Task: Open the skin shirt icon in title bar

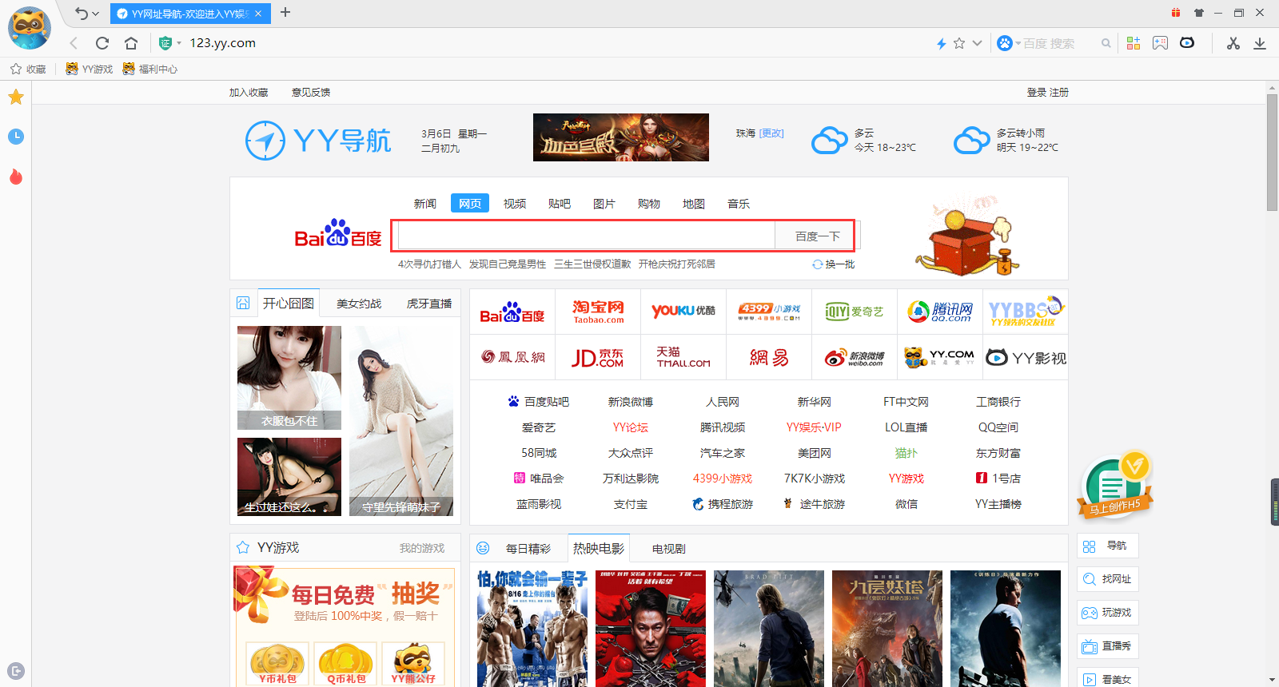Action: pos(1198,13)
